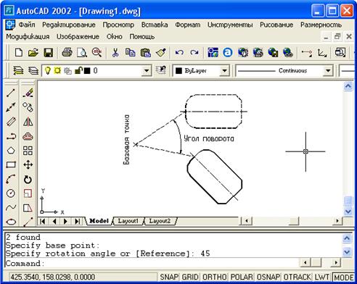Open the Вставка menu
The height and width of the screenshot is (284, 357).
pyautogui.click(x=155, y=25)
